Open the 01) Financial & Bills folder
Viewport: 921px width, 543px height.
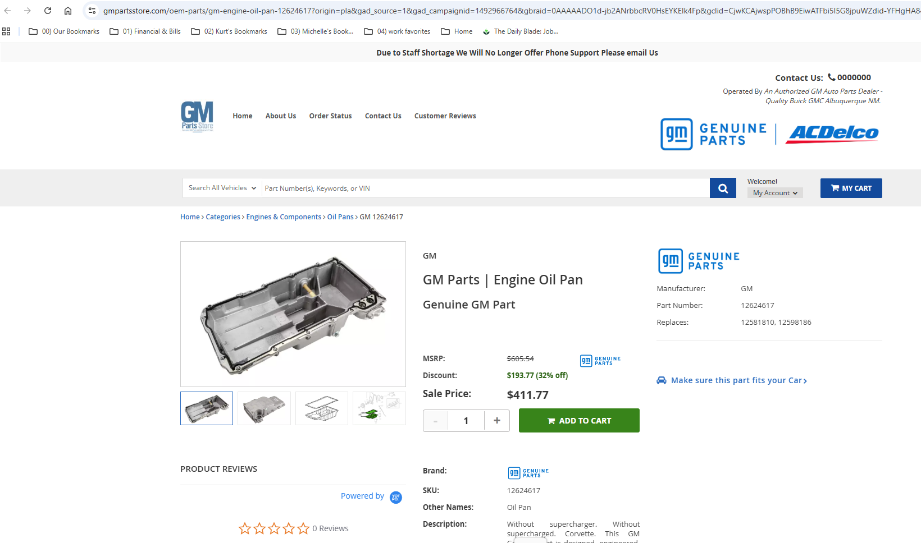click(145, 31)
